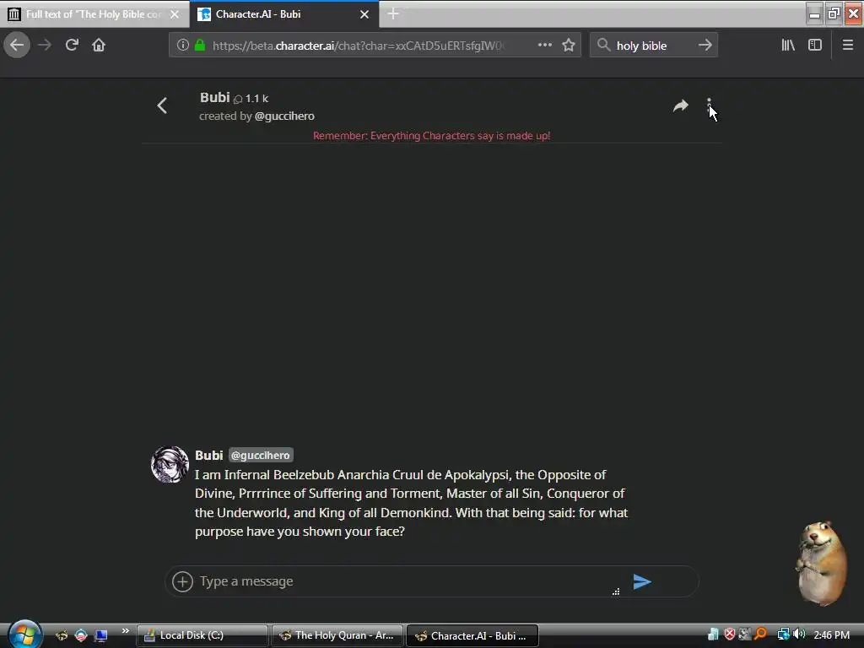
Task: Toggle the browser sidebar view icon
Action: [x=815, y=46]
